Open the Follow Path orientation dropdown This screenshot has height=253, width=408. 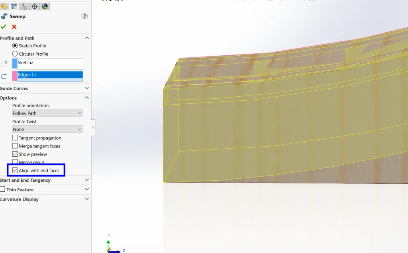[x=48, y=113]
